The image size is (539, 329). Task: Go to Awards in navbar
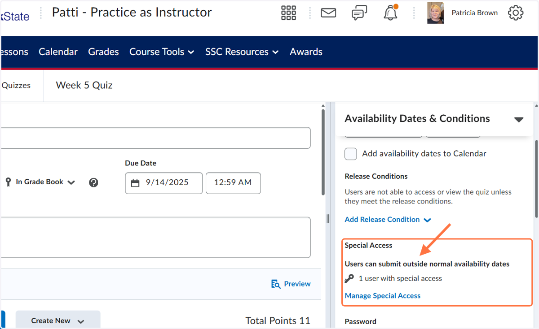point(306,52)
